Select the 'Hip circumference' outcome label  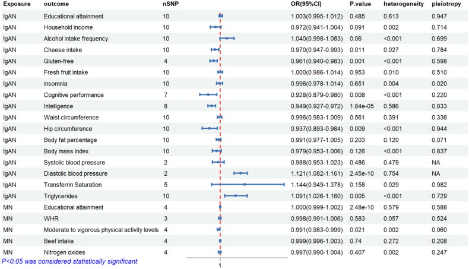[68, 129]
